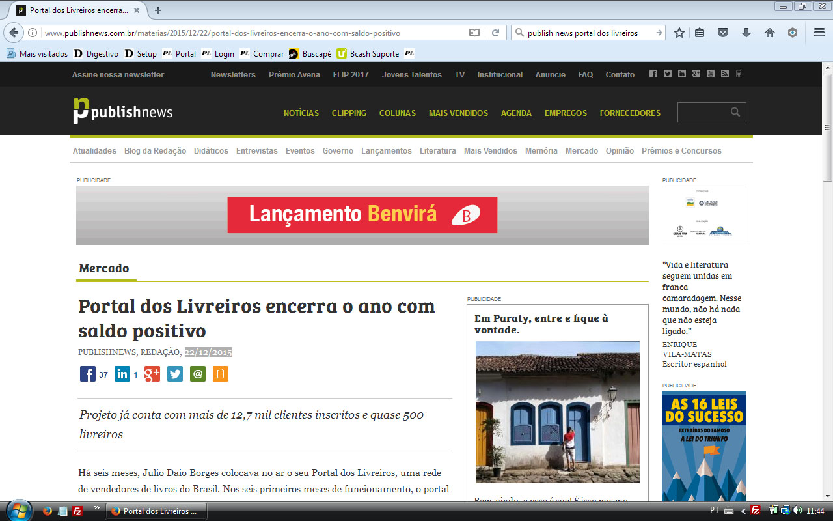
Task: Click the volume icon in system tray
Action: [798, 511]
